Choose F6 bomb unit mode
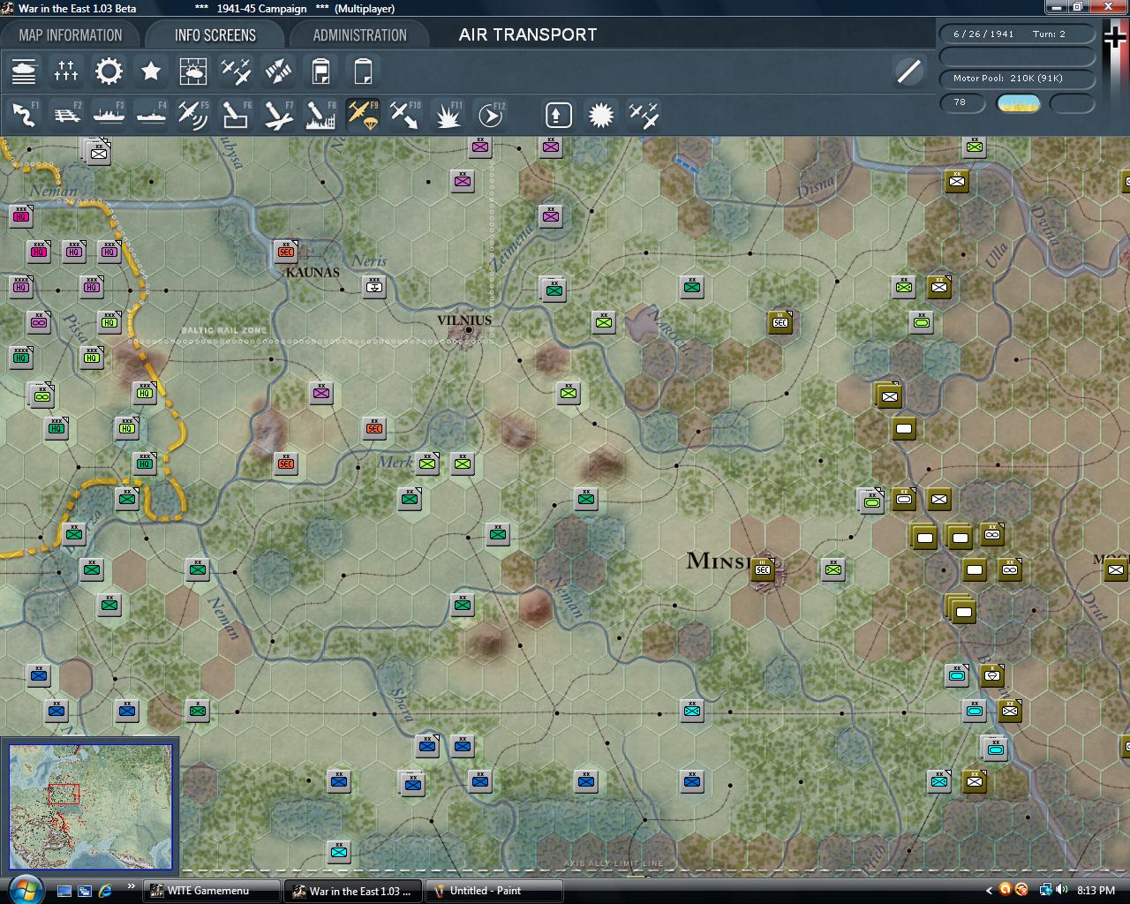 point(236,115)
